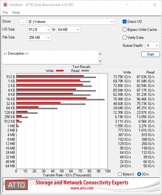Click the 12 MB row label
The width and height of the screenshot is (162, 195).
pyautogui.click(x=10, y=144)
